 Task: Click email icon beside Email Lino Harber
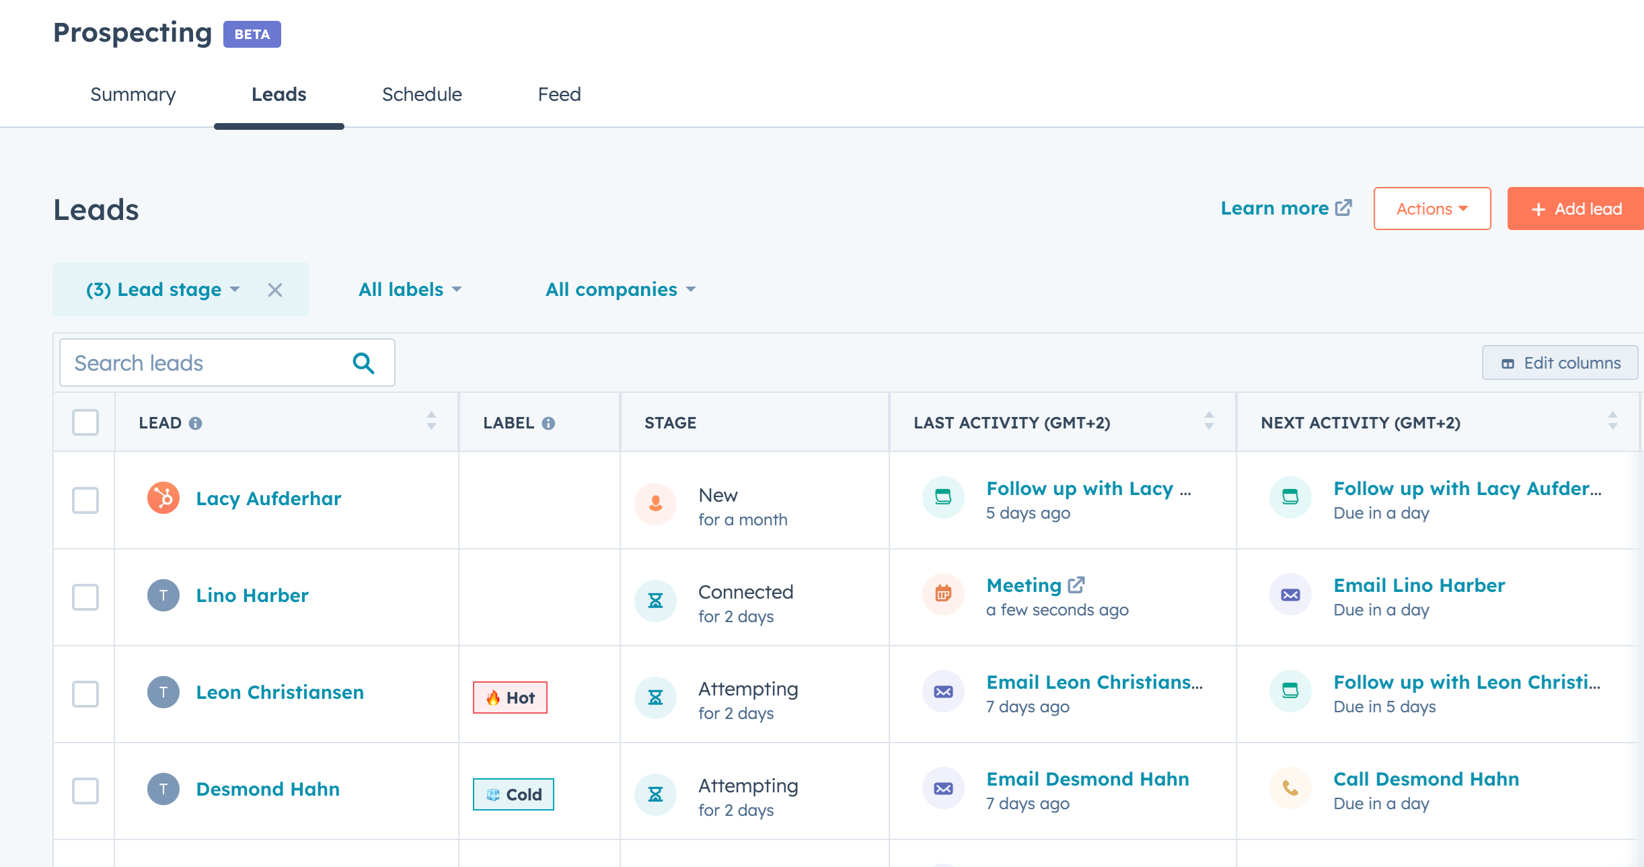(1290, 594)
